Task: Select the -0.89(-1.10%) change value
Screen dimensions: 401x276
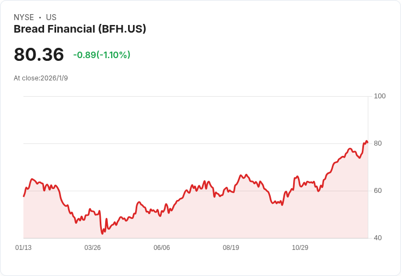Action: [x=102, y=55]
